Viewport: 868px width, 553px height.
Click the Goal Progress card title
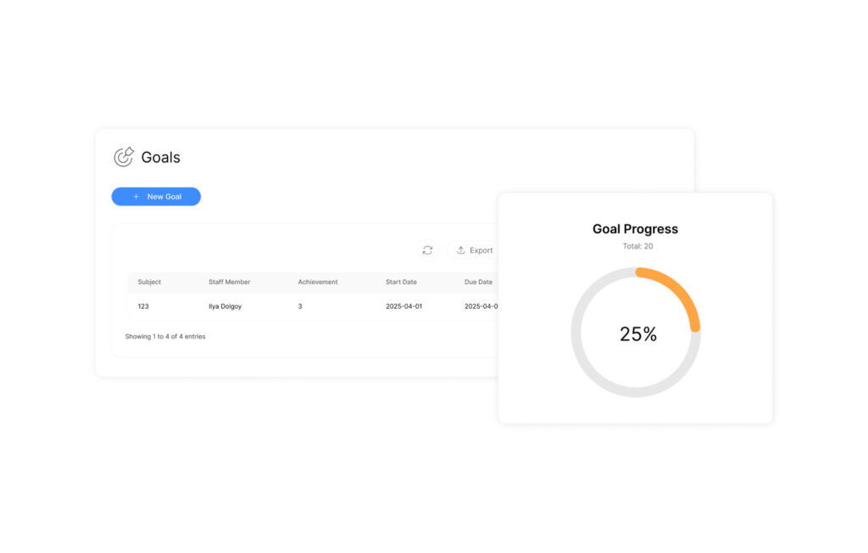coord(635,229)
